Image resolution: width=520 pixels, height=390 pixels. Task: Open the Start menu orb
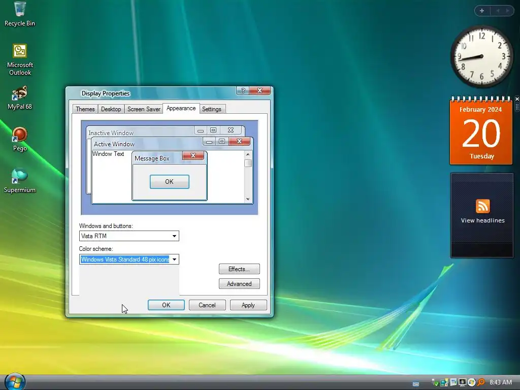point(15,382)
